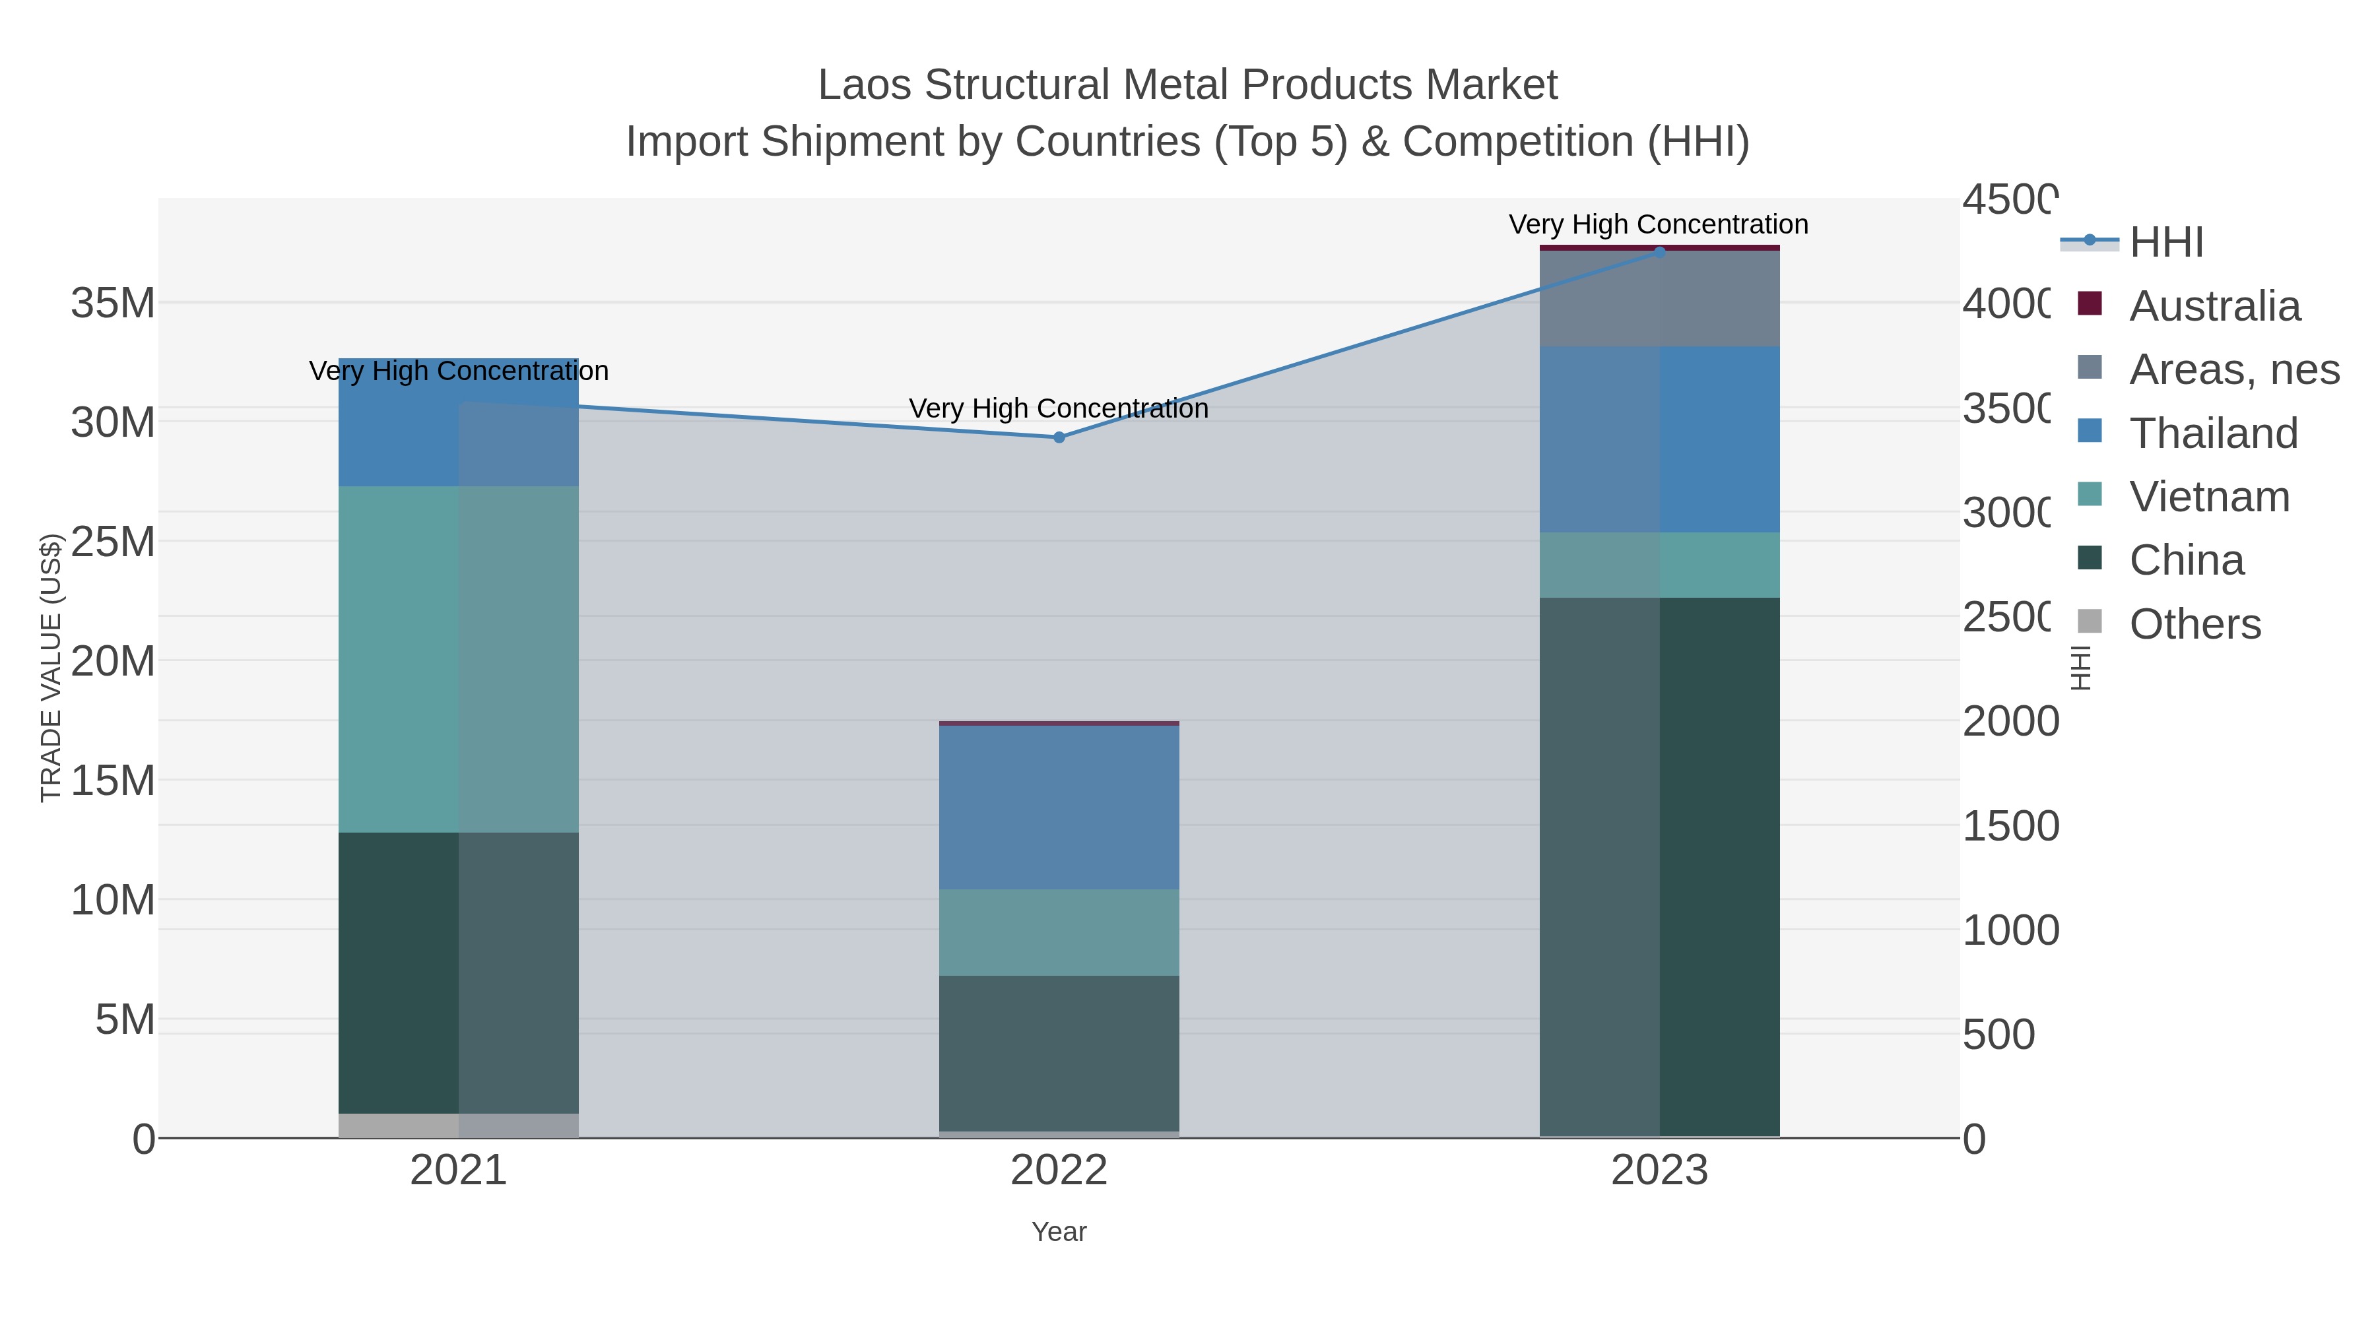
Task: Click the 2022 Thailand bar segment
Action: click(1059, 808)
